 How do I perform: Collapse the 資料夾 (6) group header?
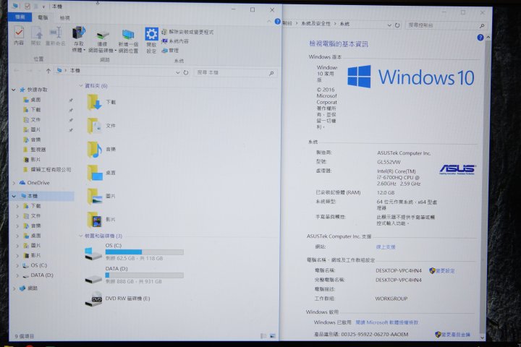(81, 86)
